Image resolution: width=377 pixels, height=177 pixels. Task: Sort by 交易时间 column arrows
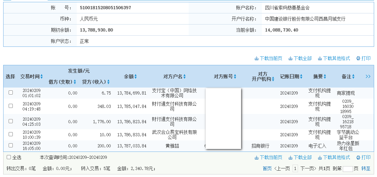(x=42, y=76)
